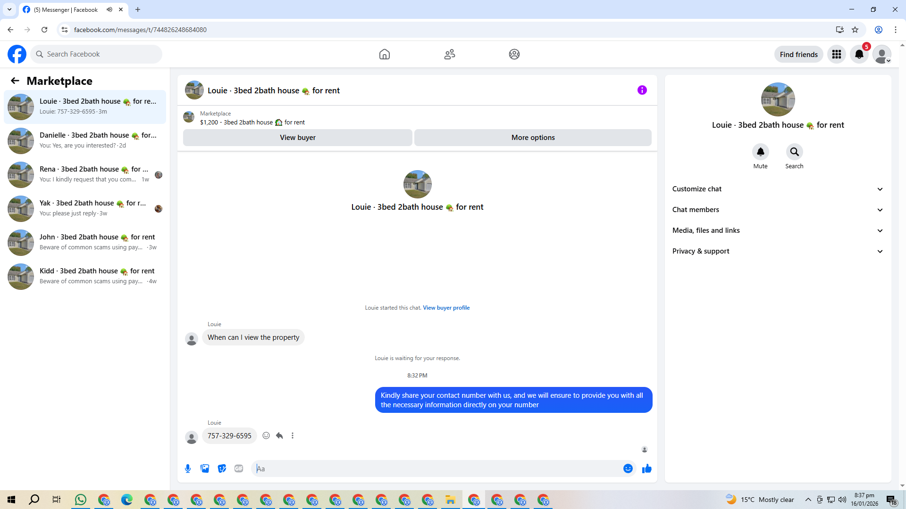Attach a photo using the image icon
Viewport: 906px width, 509px height.
point(205,468)
